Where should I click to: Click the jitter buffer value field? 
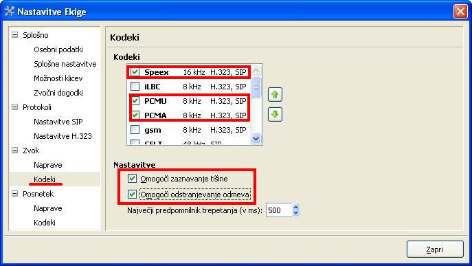click(x=279, y=210)
